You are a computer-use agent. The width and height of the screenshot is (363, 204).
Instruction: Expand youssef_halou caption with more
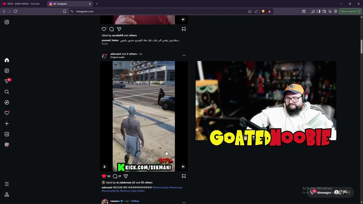pyautogui.click(x=105, y=44)
